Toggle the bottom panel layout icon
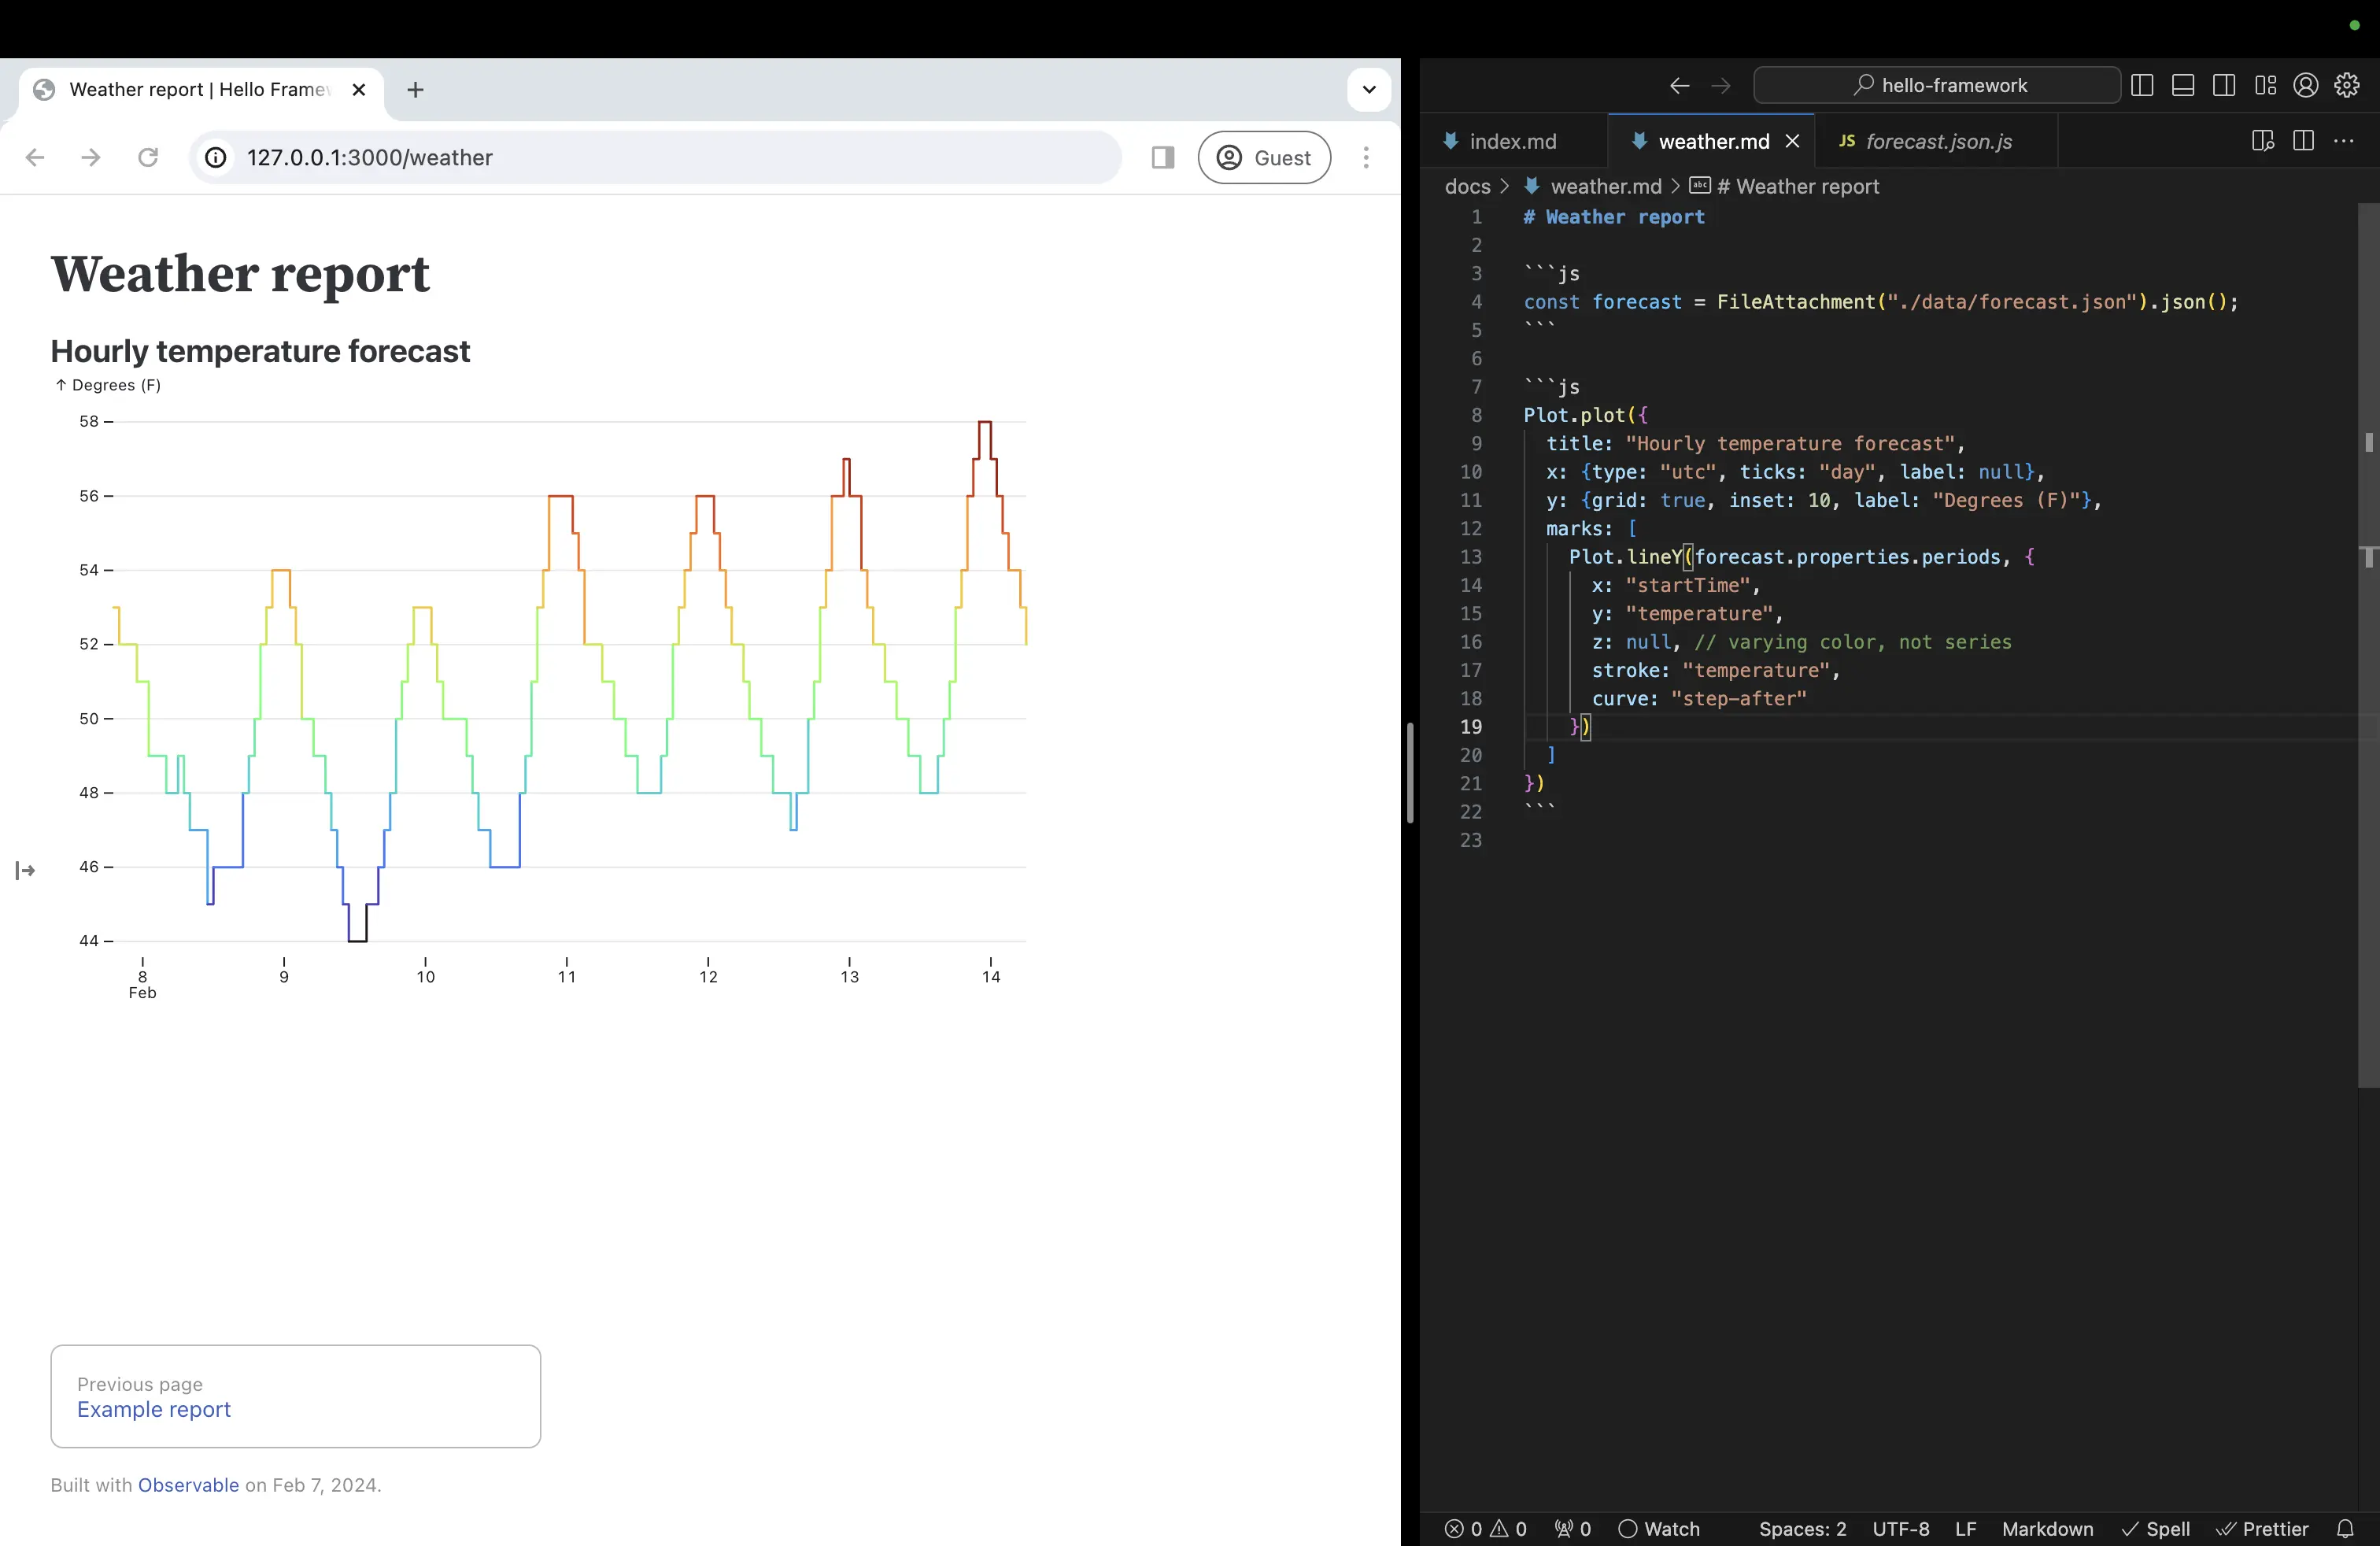The image size is (2380, 1546). (x=2183, y=85)
